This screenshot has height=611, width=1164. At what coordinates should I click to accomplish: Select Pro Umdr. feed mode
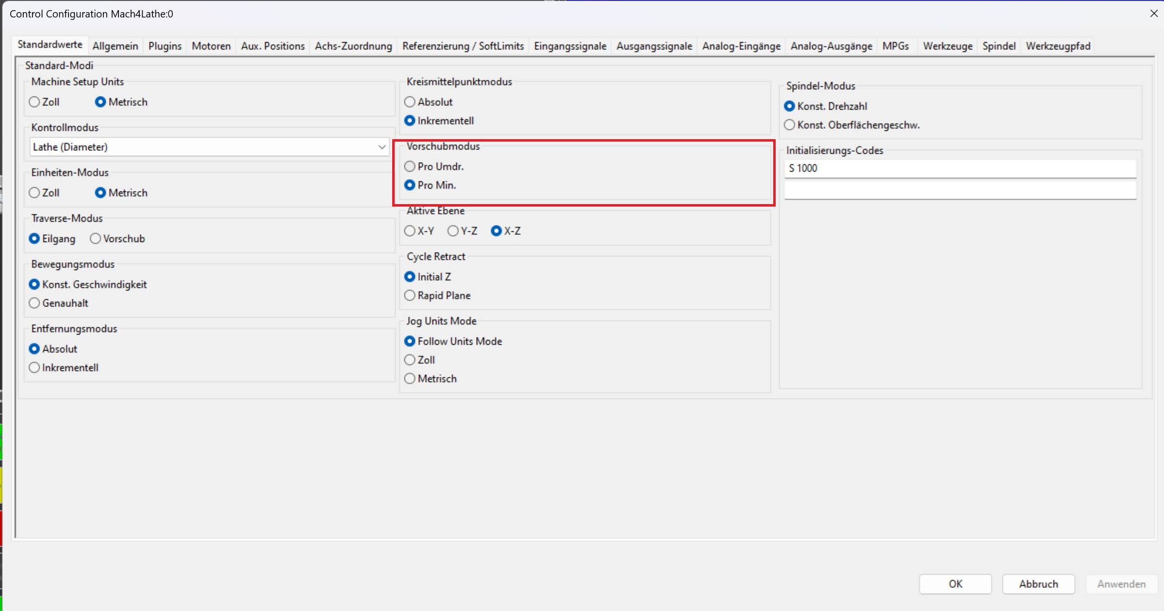434,166
